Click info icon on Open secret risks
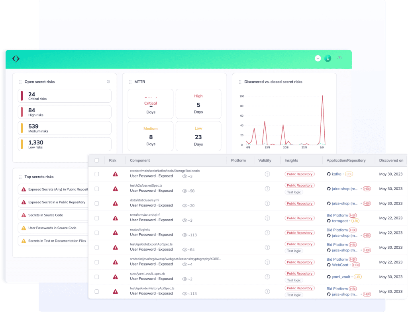The image size is (408, 312). pyautogui.click(x=108, y=82)
